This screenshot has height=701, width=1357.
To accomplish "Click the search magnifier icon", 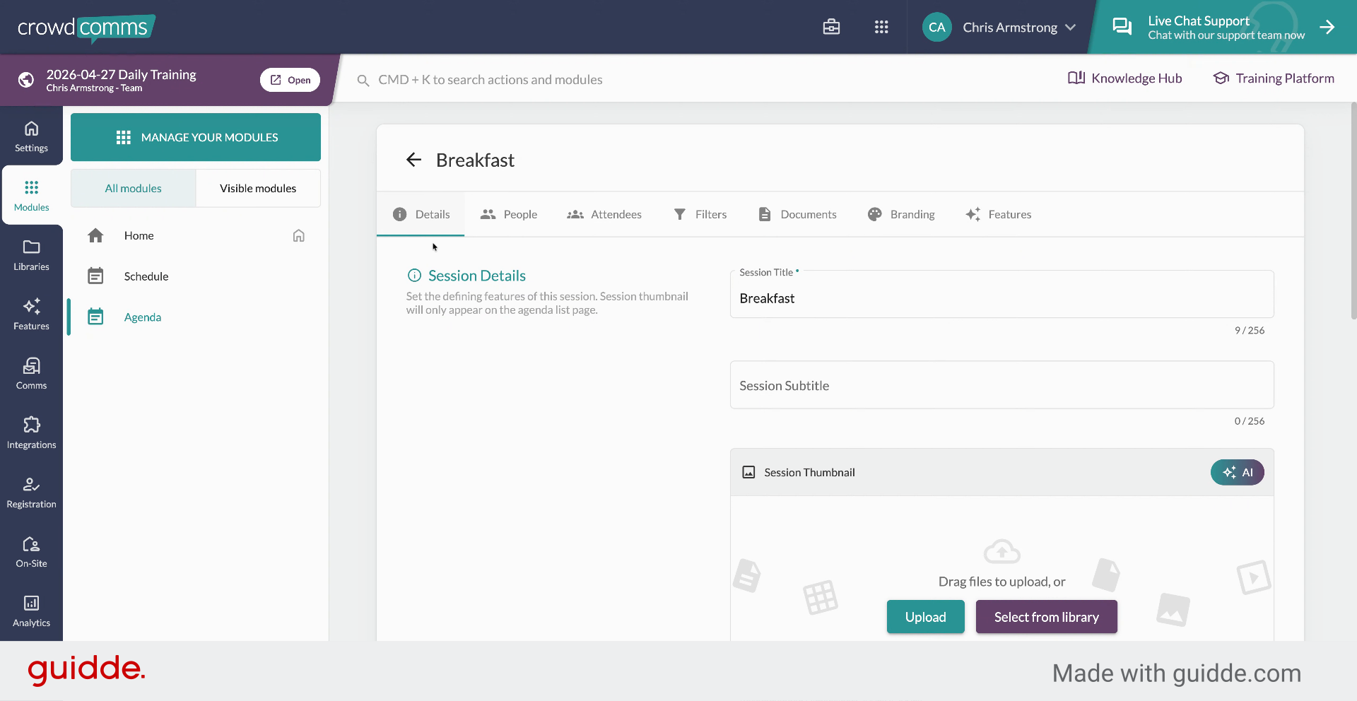I will [x=363, y=81].
